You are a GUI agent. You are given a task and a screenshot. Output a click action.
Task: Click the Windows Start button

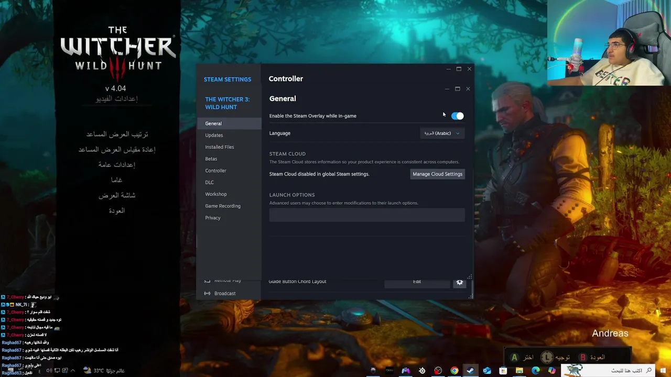(663, 371)
